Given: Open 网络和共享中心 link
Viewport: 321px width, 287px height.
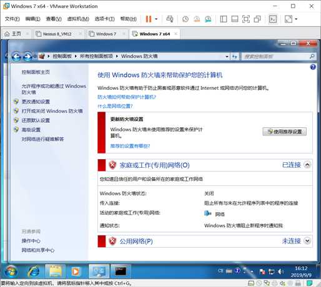Looking at the screenshot, I should pyautogui.click(x=38, y=250).
